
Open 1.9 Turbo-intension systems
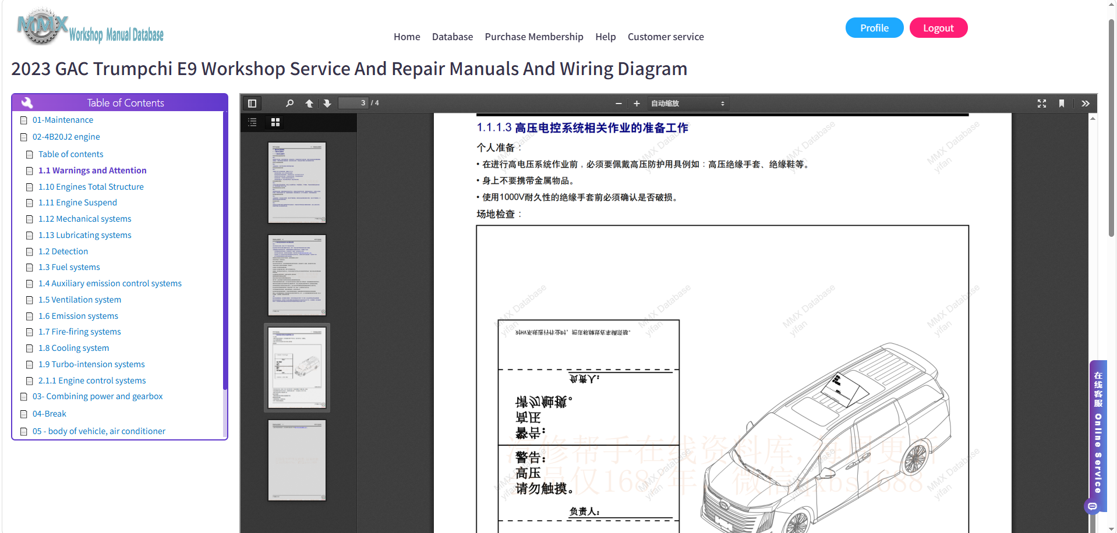click(x=91, y=364)
